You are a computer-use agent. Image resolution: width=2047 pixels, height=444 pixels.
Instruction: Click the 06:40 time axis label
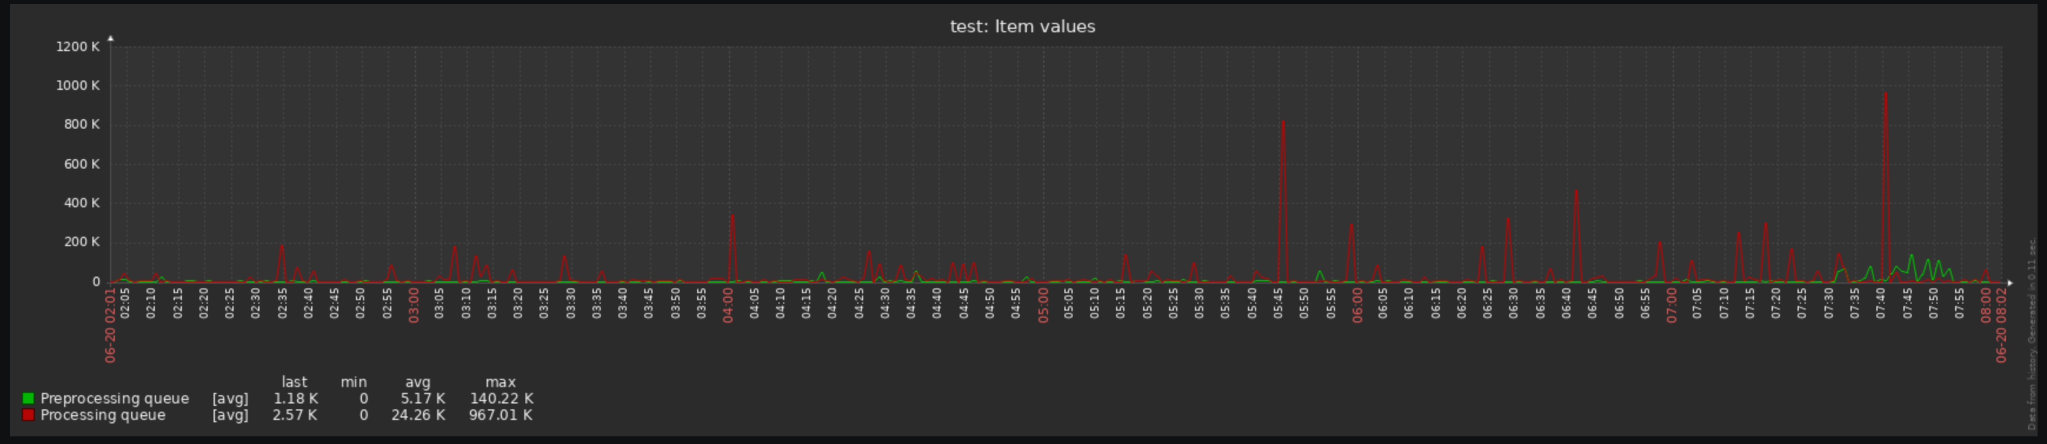point(1566,304)
